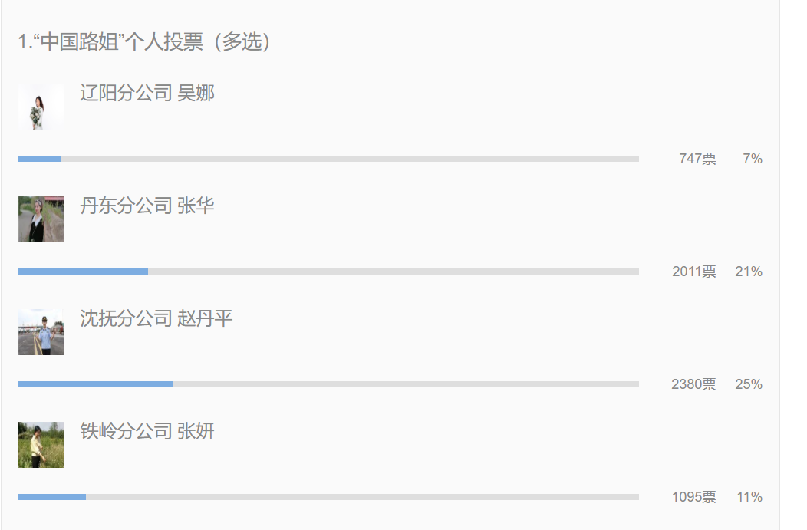Choose candidate name 铁岭分公司 张妍
807x530 pixels.
[147, 432]
